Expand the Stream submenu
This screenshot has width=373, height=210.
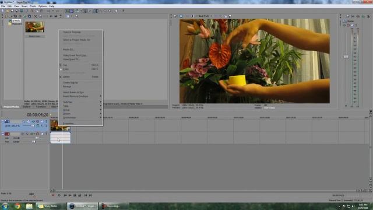(x=80, y=114)
